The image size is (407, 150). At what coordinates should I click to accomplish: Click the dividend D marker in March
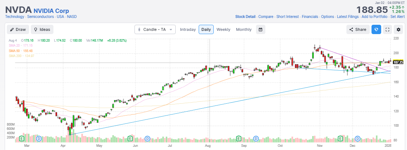click(x=39, y=138)
